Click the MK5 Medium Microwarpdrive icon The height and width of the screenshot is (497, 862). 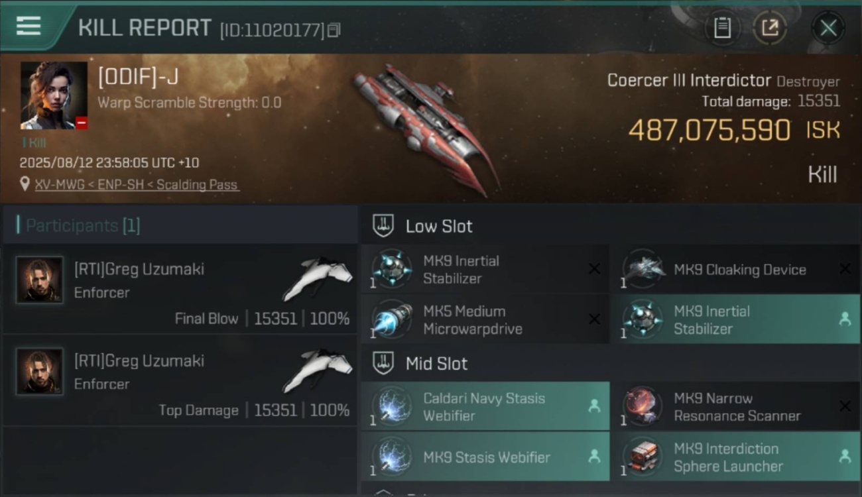(392, 319)
